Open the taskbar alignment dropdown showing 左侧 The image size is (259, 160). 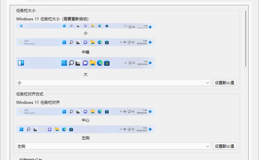[x=113, y=146]
